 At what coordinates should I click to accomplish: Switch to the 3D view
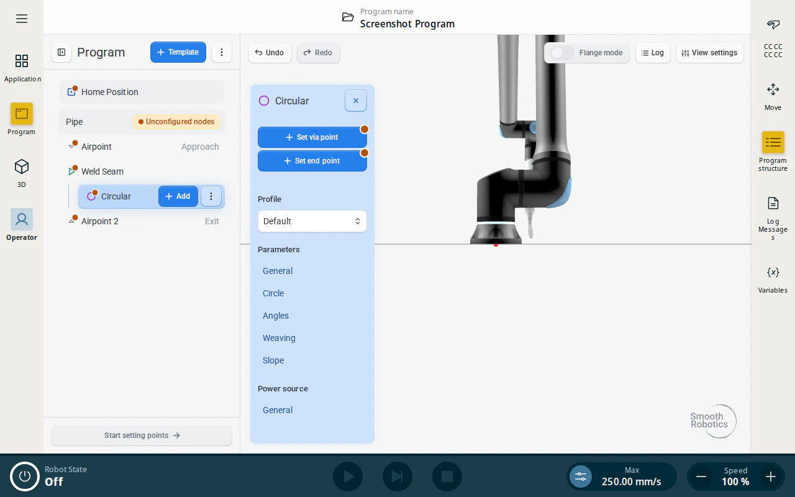coord(22,173)
